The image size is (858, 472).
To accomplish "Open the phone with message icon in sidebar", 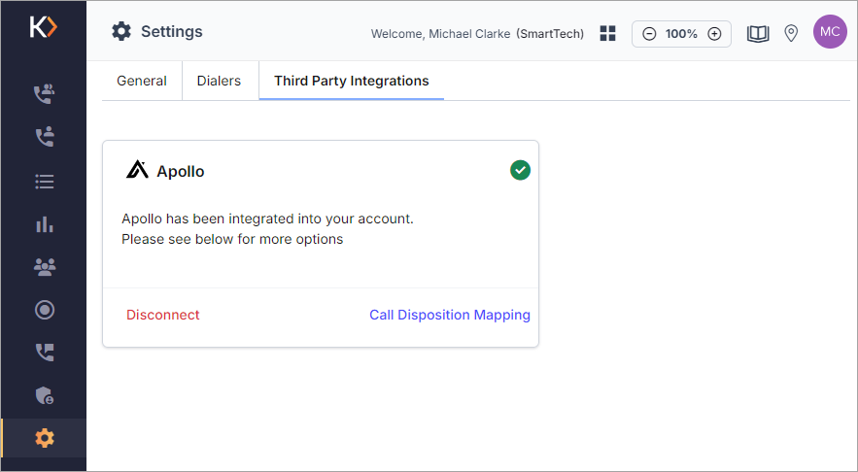I will coord(45,353).
